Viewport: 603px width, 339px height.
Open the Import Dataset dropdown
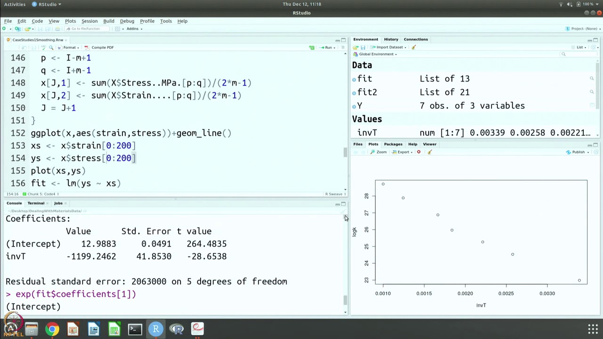tap(388, 47)
